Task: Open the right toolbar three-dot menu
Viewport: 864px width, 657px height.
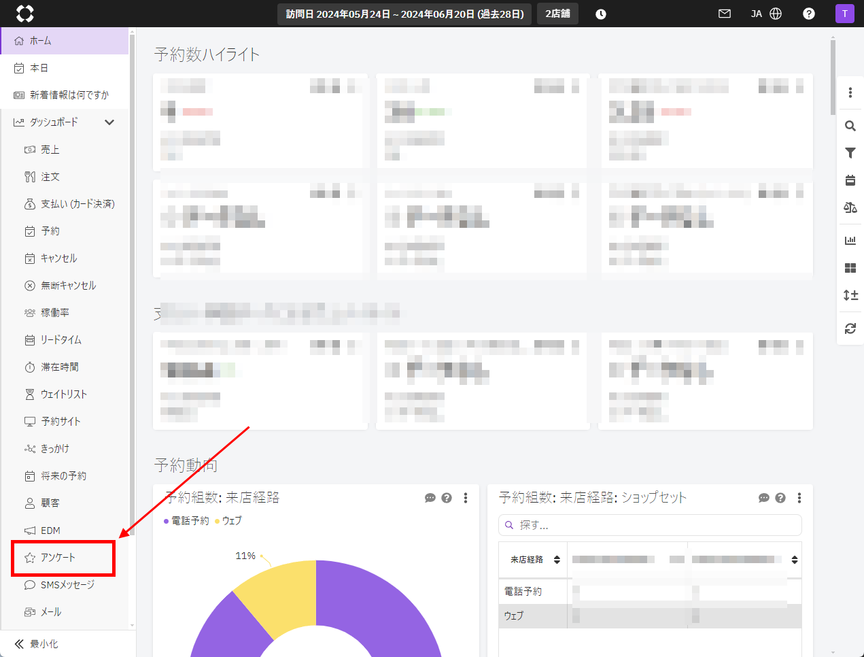Action: pos(850,92)
